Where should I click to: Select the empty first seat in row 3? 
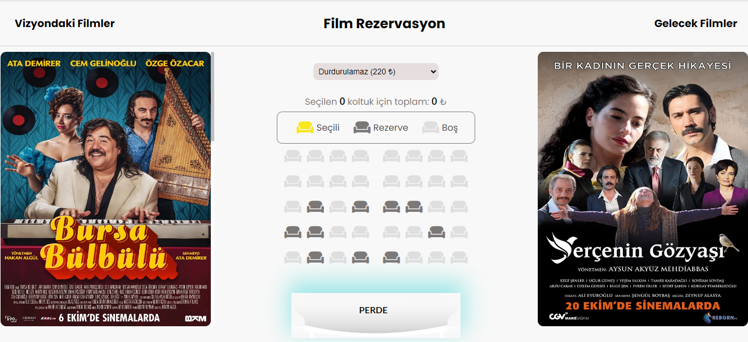(293, 207)
